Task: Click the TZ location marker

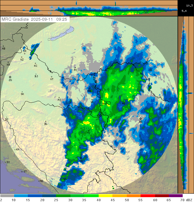Action: click(x=89, y=131)
